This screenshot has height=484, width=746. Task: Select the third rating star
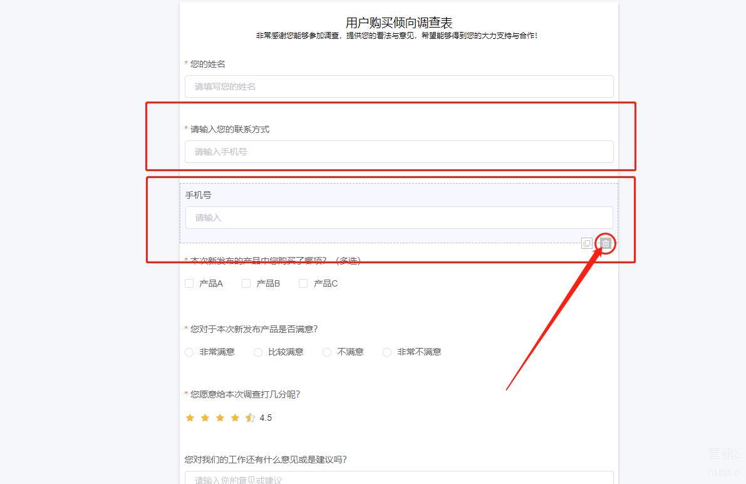click(220, 418)
